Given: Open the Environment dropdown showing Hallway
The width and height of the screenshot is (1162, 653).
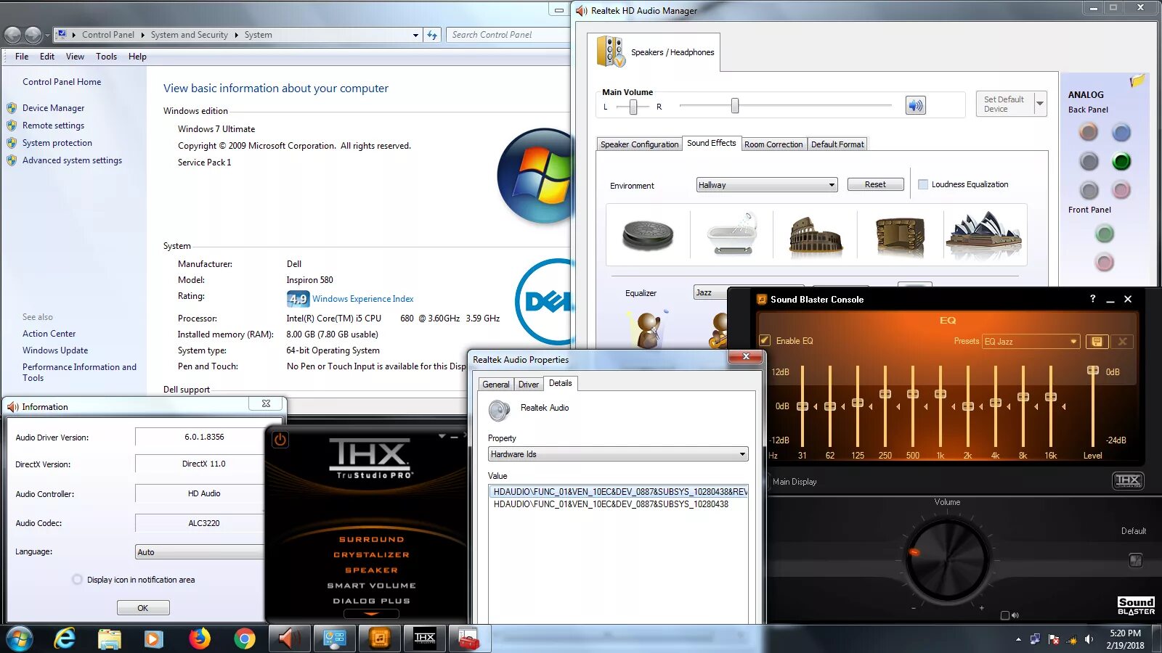Looking at the screenshot, I should 767,185.
